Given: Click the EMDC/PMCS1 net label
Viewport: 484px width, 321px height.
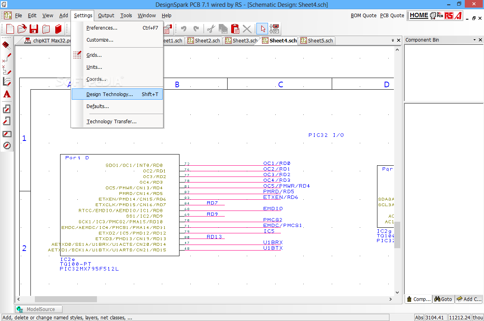Looking at the screenshot, I should click(x=282, y=225).
